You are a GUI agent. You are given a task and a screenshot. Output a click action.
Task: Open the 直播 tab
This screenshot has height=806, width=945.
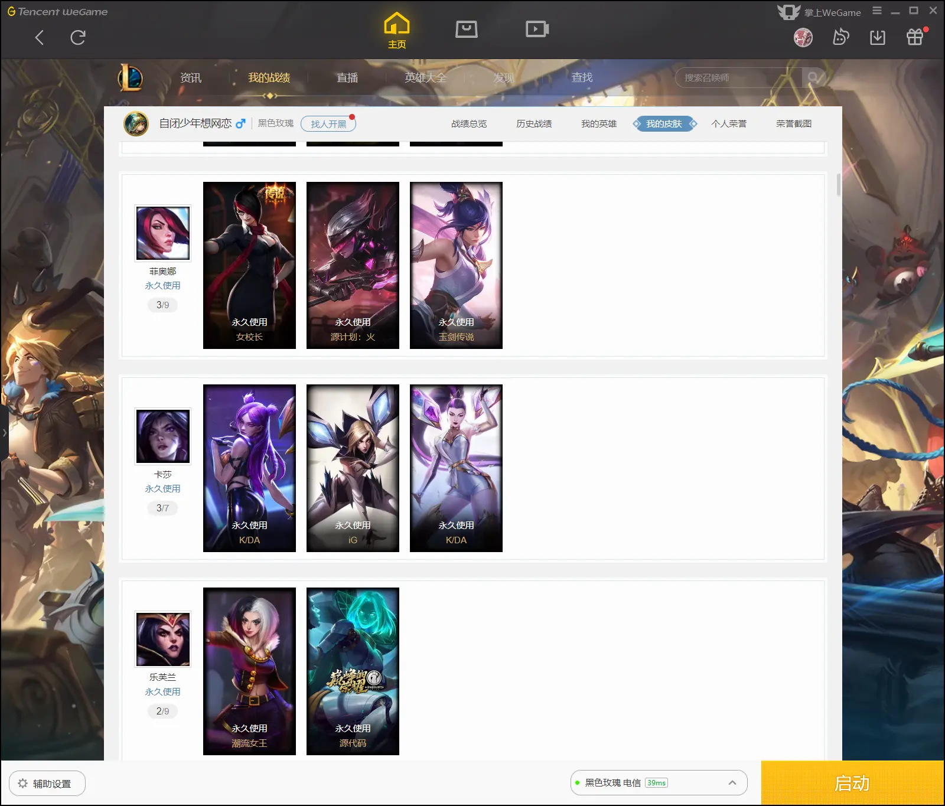pyautogui.click(x=347, y=77)
